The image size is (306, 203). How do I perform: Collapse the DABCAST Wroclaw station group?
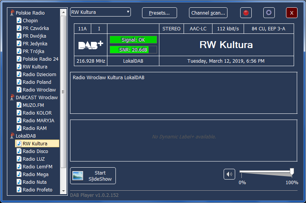pos(37,98)
